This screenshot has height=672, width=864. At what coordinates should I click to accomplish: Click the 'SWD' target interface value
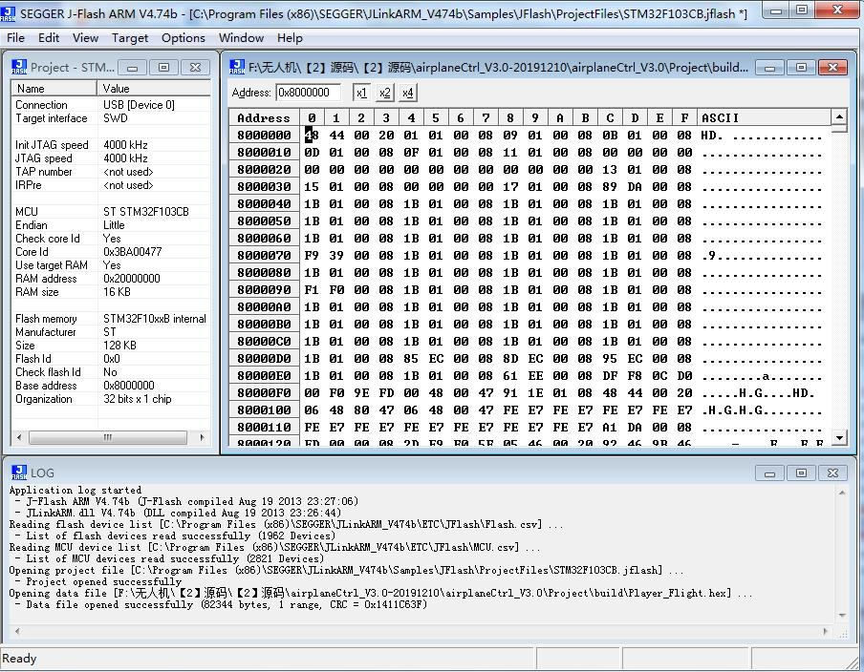coord(115,117)
